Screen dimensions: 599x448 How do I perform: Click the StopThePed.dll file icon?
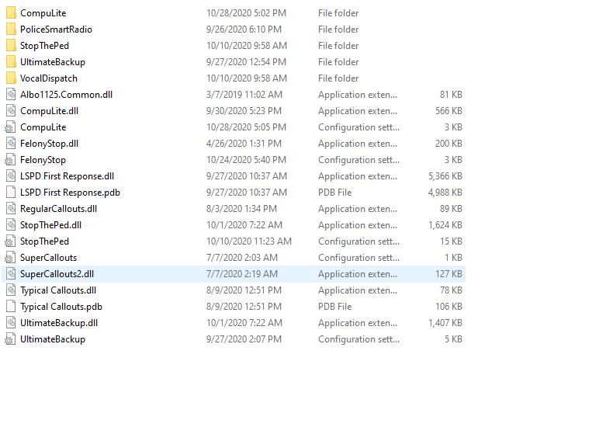pyautogui.click(x=11, y=225)
